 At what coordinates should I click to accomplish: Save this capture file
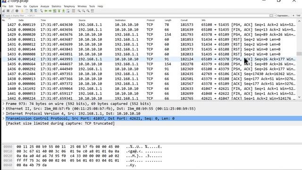click(x=27, y=11)
